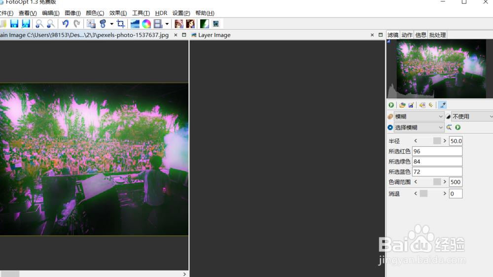Click the image resize toolbar icon
Viewport: 493px width, 277px height.
point(91,24)
